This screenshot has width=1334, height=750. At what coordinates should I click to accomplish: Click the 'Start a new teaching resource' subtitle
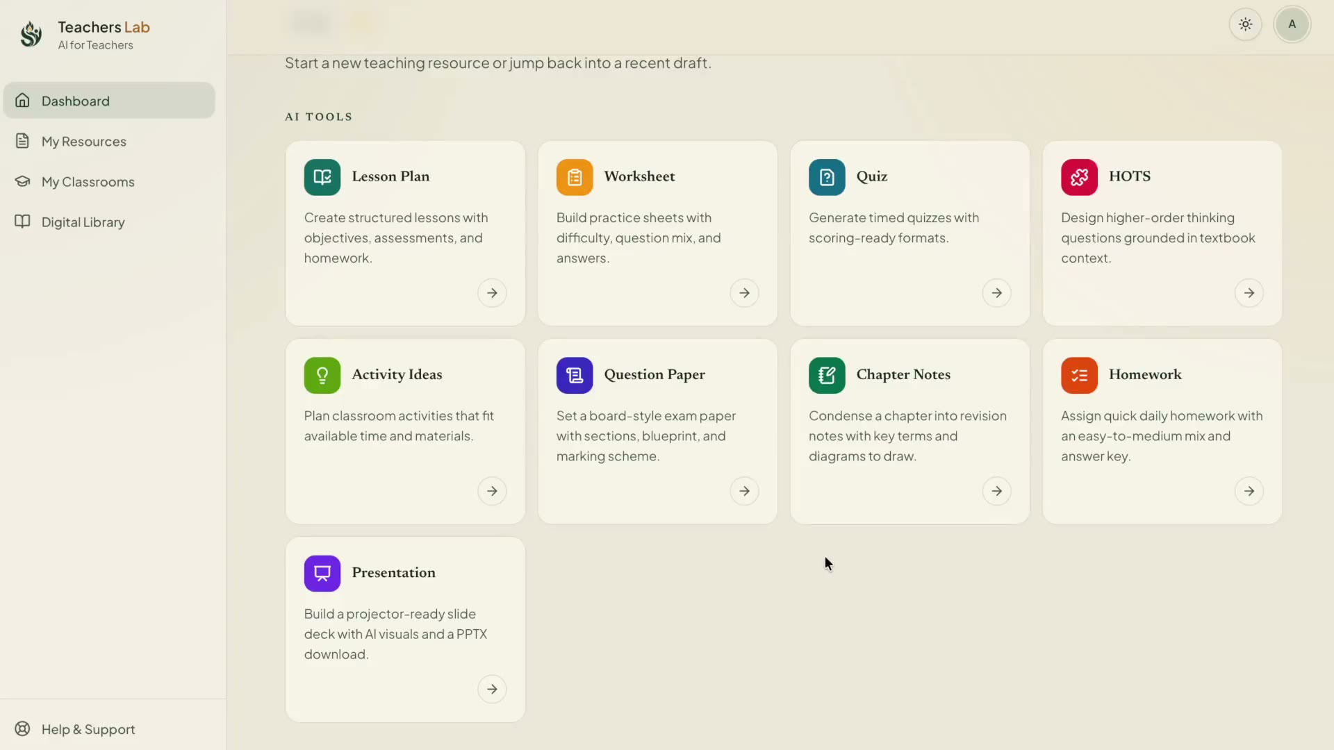click(497, 63)
